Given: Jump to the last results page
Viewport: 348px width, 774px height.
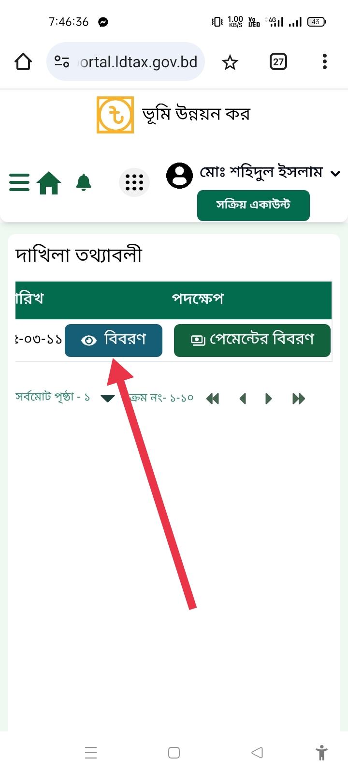Looking at the screenshot, I should (299, 399).
